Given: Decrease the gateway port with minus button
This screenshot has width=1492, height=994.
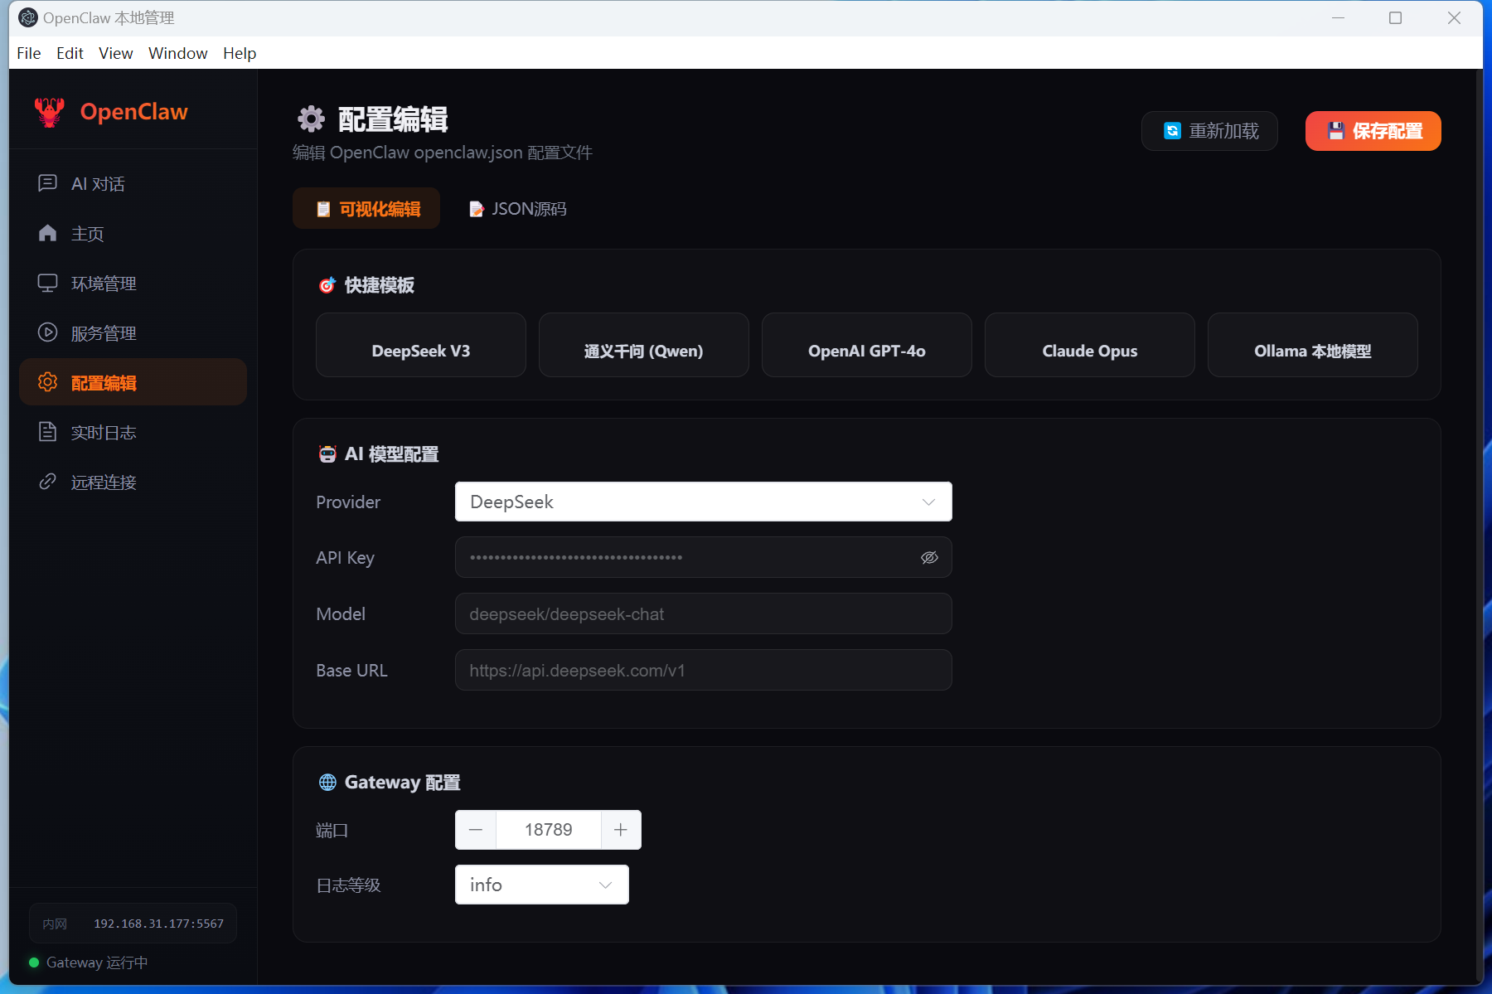Looking at the screenshot, I should (476, 830).
